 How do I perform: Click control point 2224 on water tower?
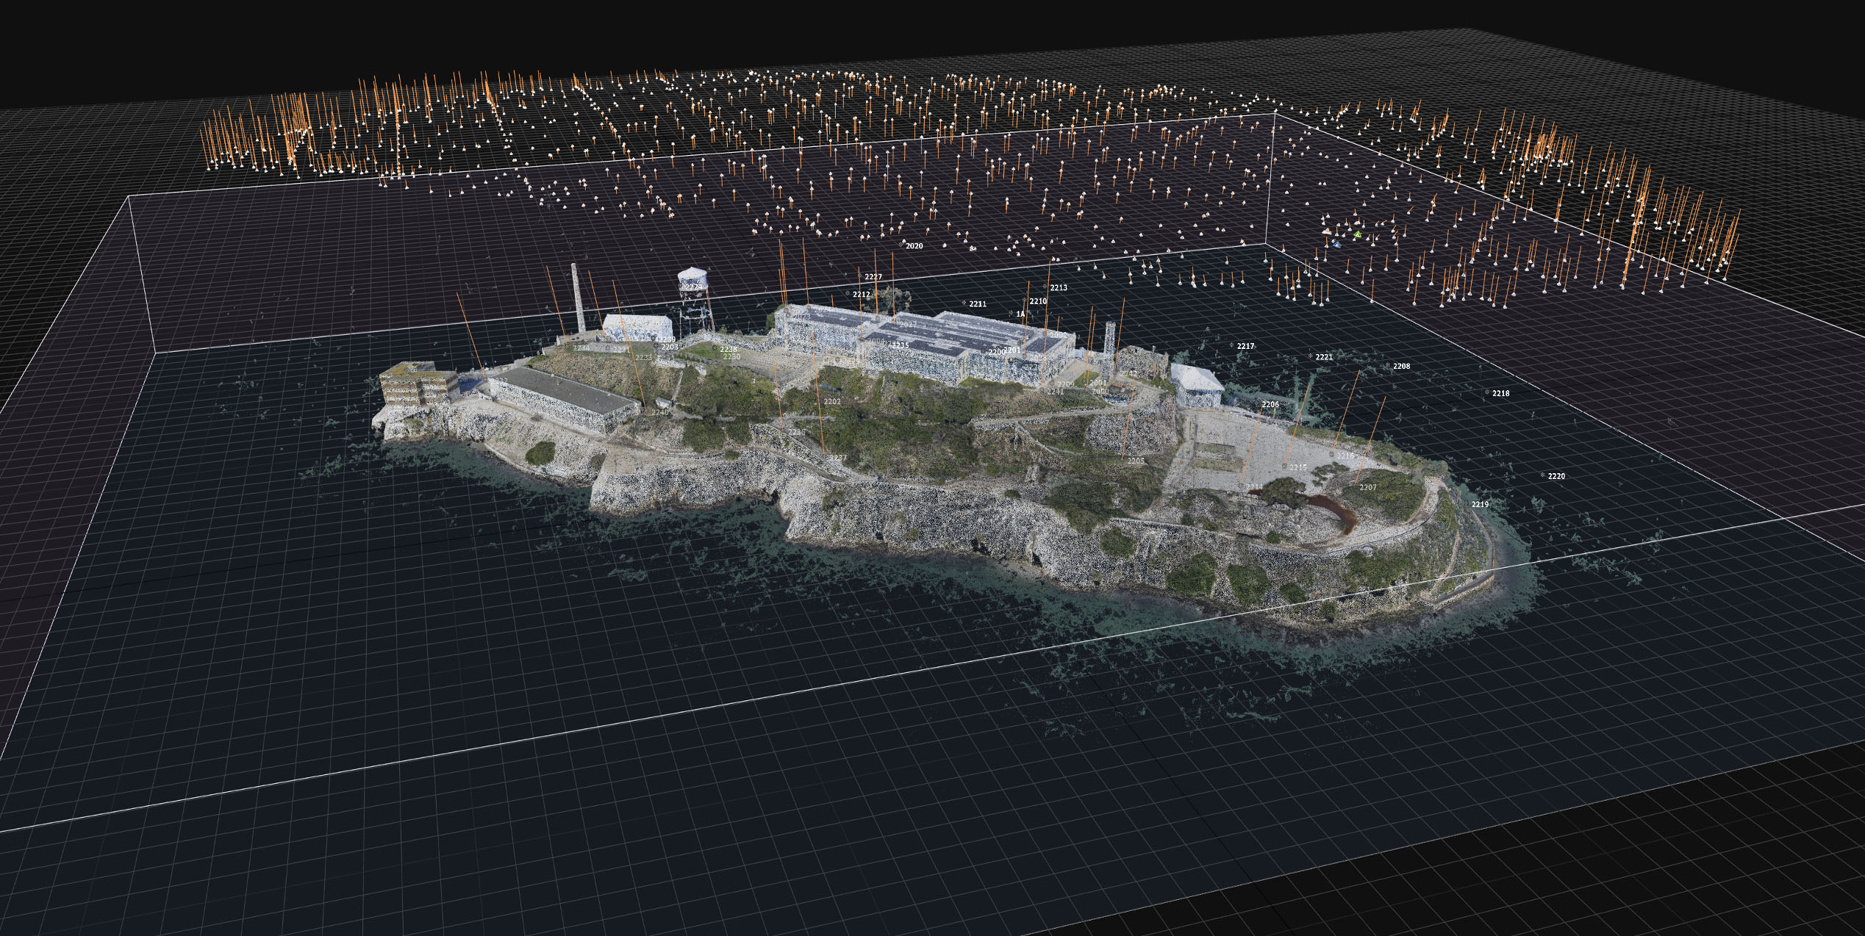pos(691,287)
